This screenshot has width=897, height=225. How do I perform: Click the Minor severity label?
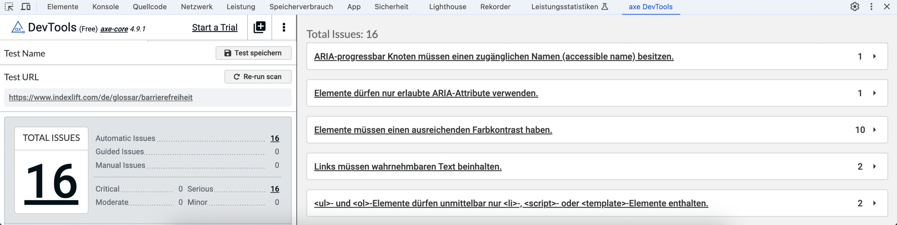[x=197, y=202]
